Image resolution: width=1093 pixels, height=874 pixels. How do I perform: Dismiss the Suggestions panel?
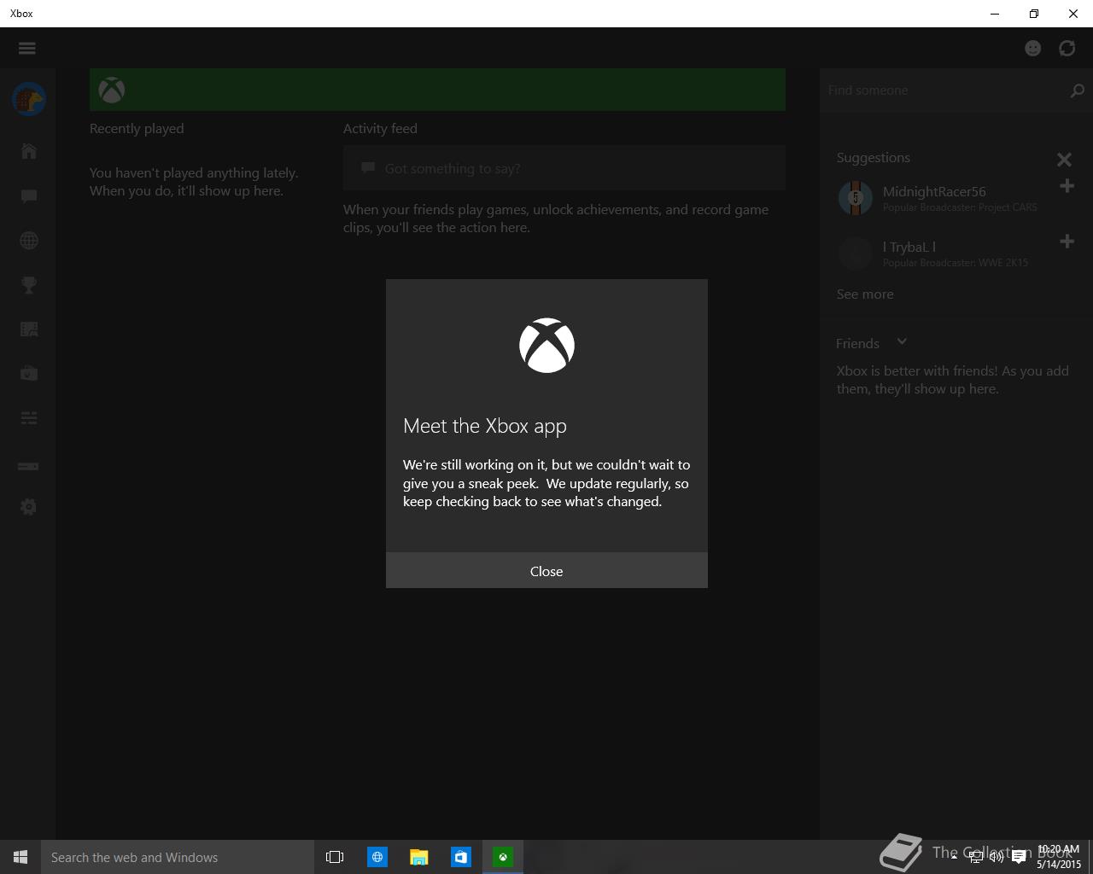coord(1064,160)
